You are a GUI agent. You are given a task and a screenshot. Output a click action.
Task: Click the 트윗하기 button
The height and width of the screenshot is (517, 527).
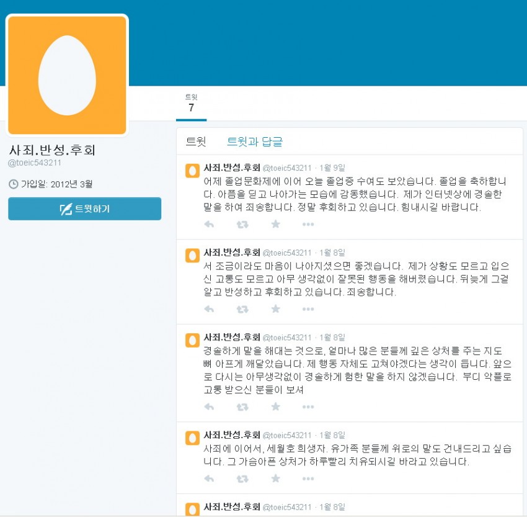85,209
